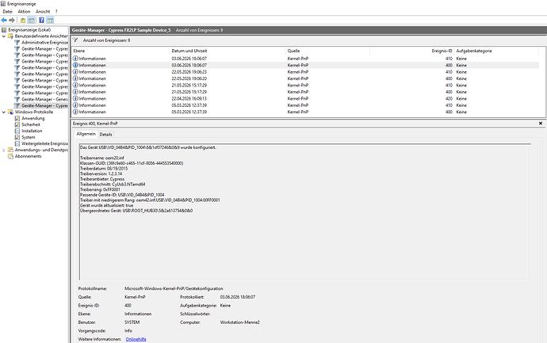This screenshot has width=547, height=343.
Task: Select the 05.03.2026 12:37:39 event with ID 400
Action: [305, 112]
